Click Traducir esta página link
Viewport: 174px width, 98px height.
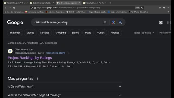coord(55,53)
